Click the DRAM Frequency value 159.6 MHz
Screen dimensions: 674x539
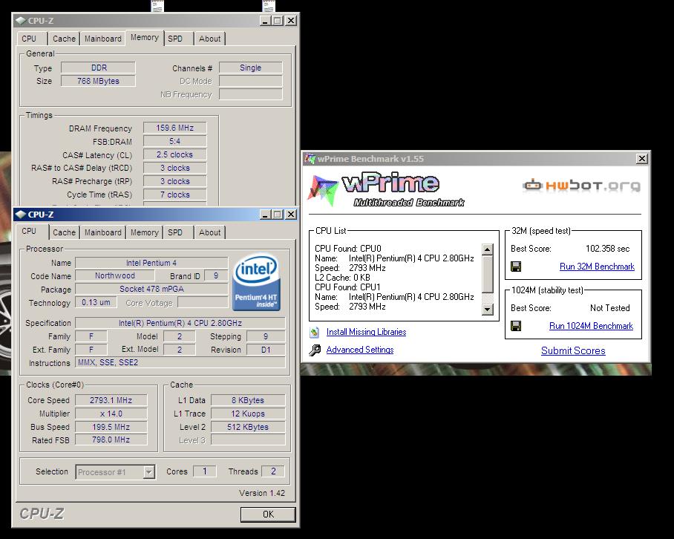(x=174, y=128)
